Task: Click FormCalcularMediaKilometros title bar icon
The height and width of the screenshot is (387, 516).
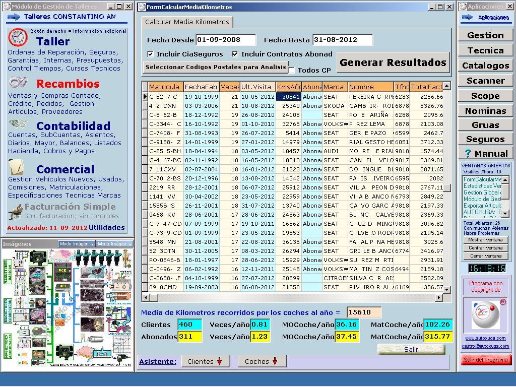Action: pyautogui.click(x=142, y=7)
